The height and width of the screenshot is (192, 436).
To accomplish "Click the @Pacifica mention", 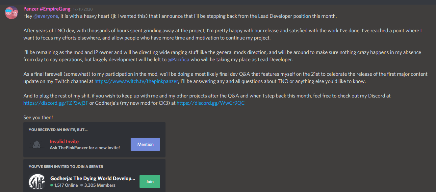I will pos(180,60).
